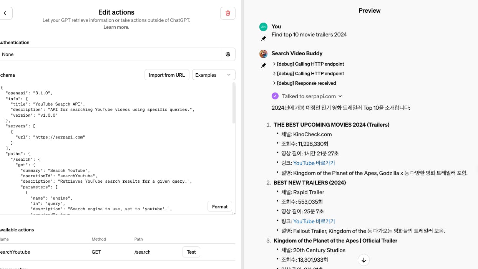Image resolution: width=478 pixels, height=269 pixels.
Task: Click the pin icon under You
Action: click(263, 39)
